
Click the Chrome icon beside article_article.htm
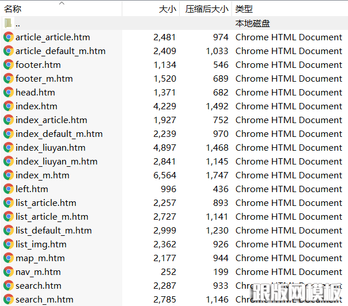click(x=9, y=37)
